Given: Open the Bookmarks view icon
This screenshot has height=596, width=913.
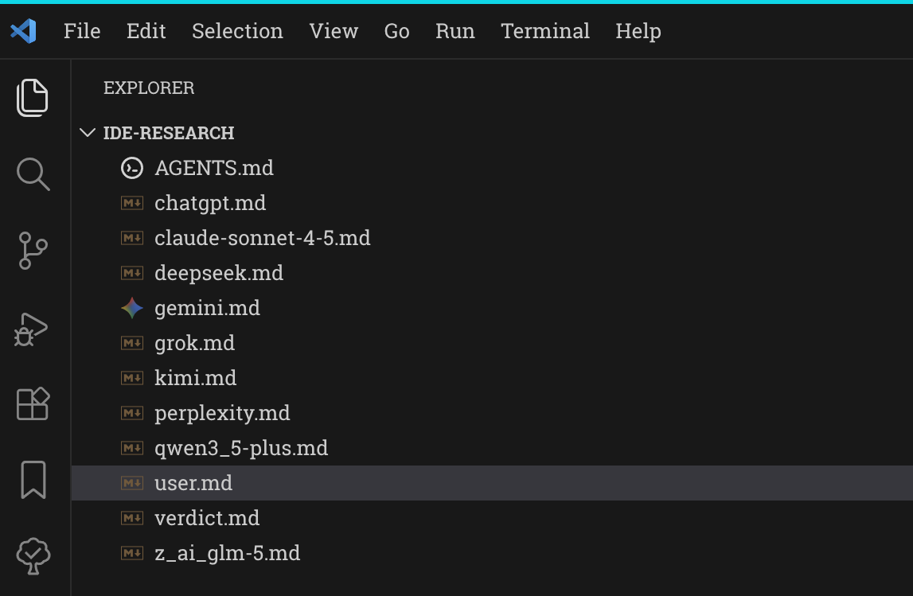Looking at the screenshot, I should pos(33,480).
